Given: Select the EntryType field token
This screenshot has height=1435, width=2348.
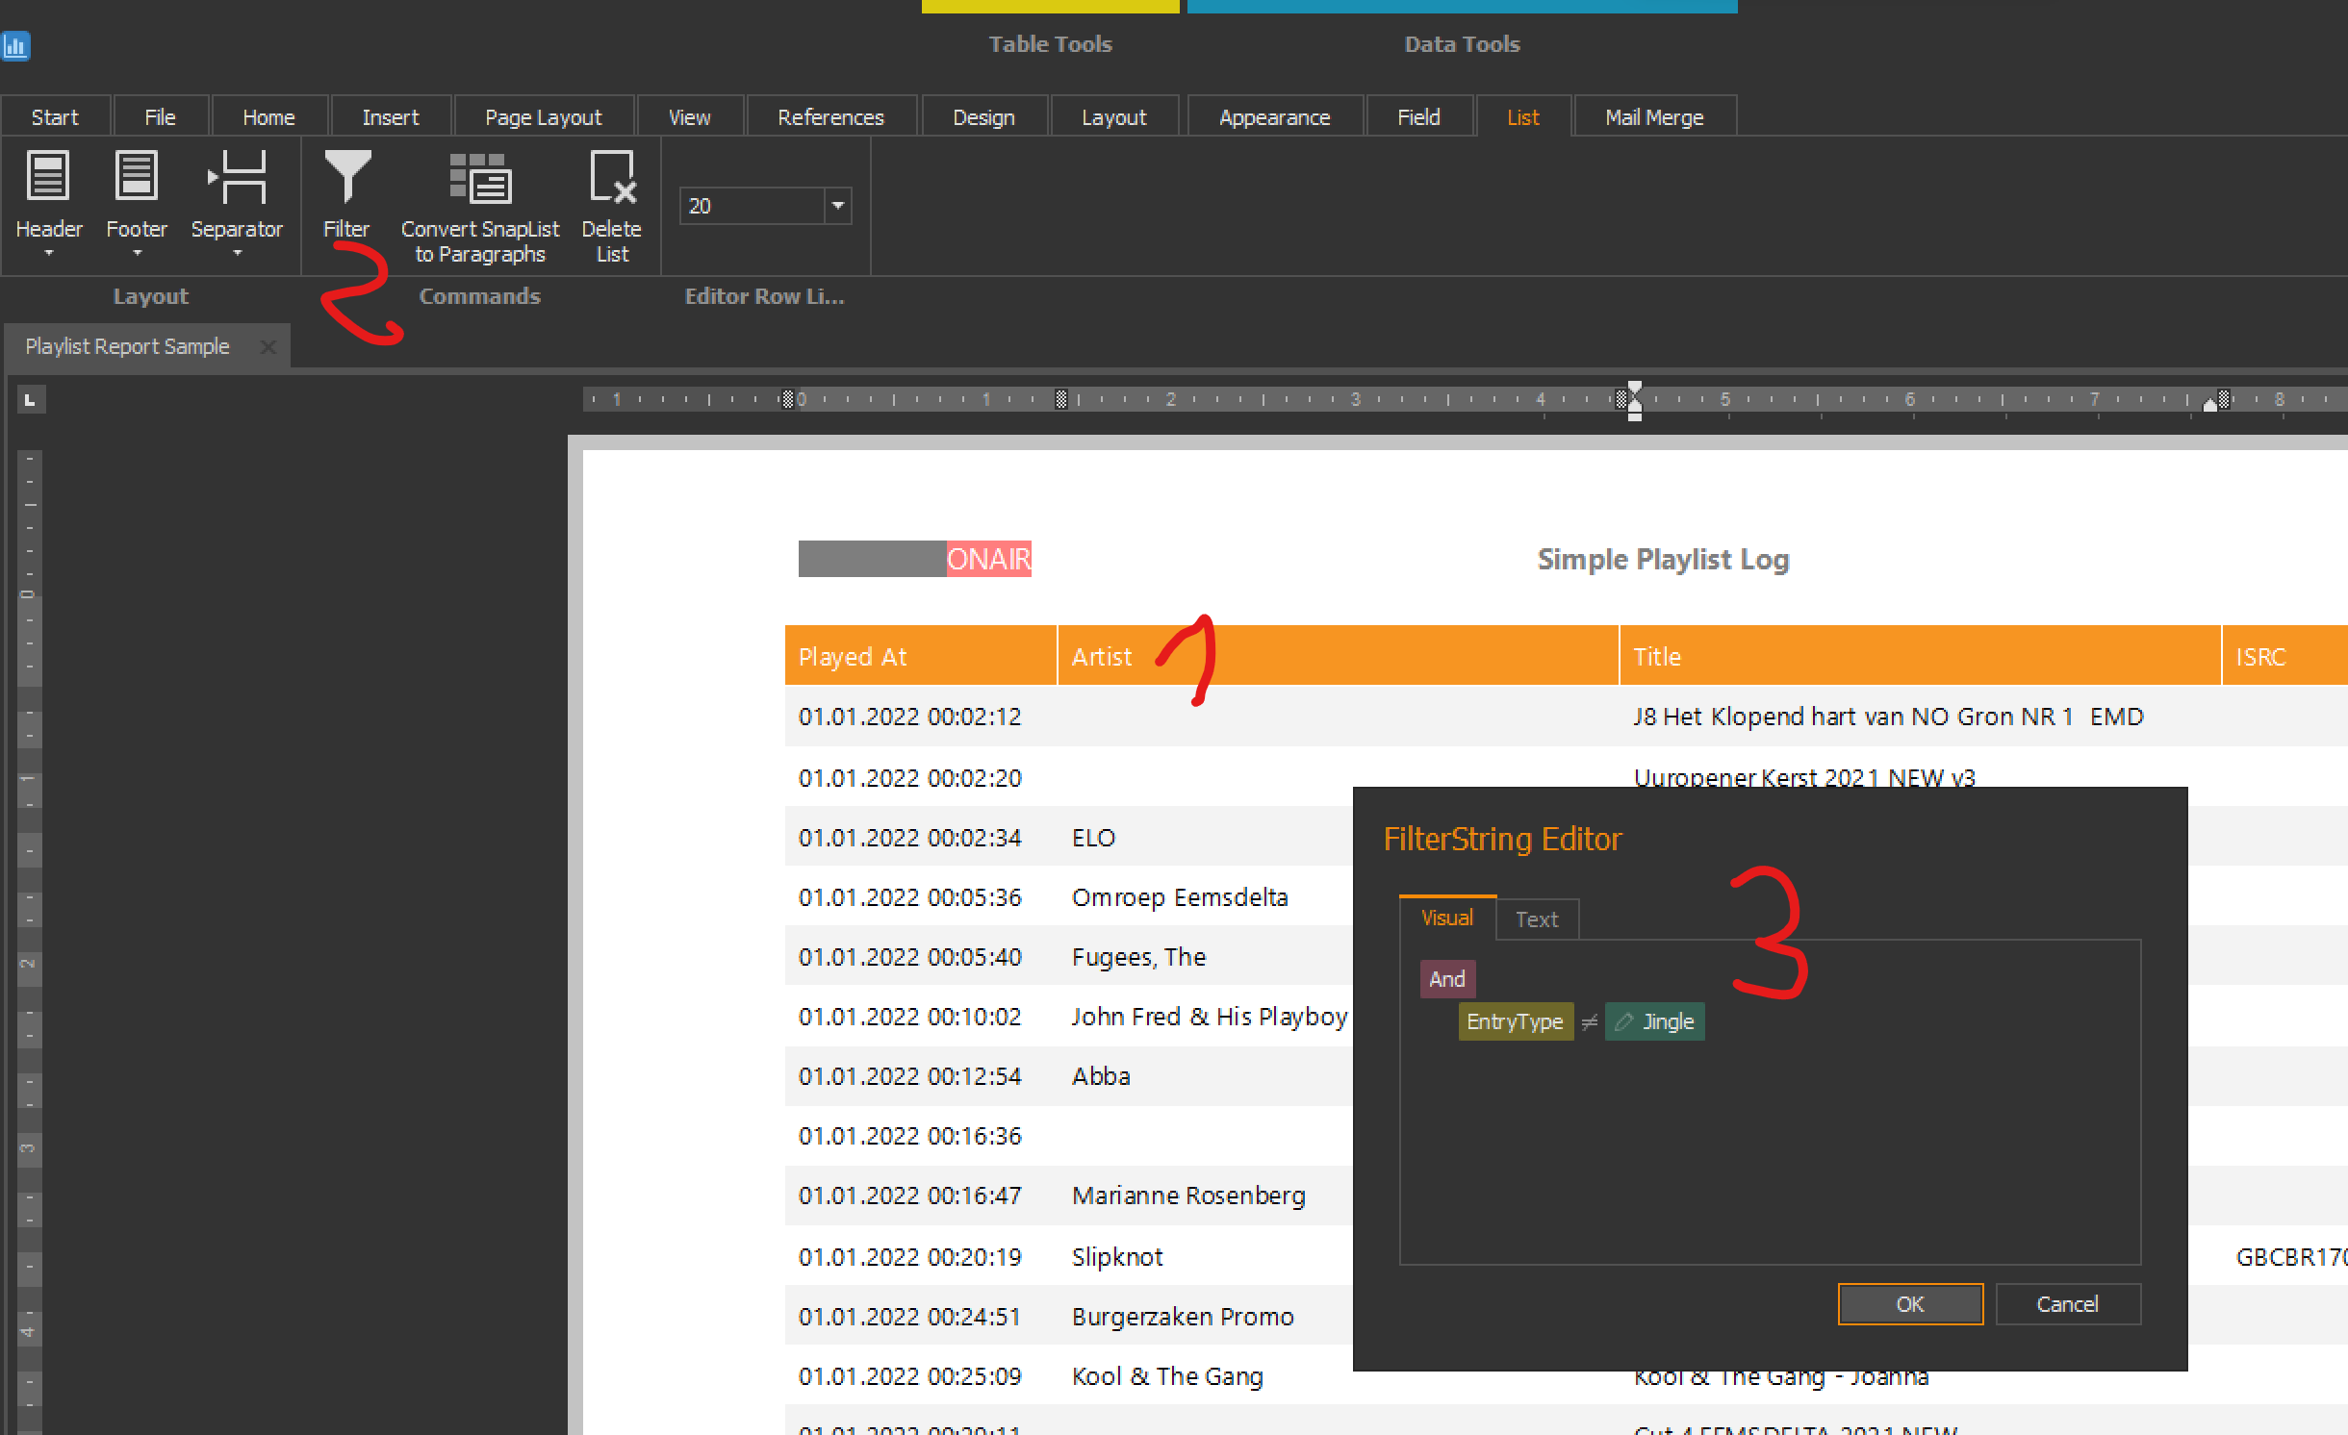Looking at the screenshot, I should [x=1515, y=1021].
